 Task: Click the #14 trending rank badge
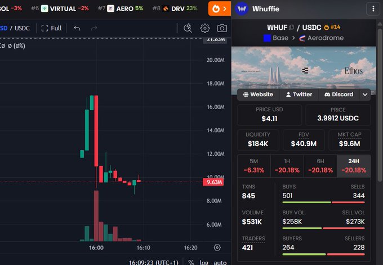click(332, 27)
